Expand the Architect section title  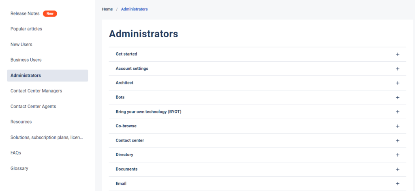tap(124, 83)
